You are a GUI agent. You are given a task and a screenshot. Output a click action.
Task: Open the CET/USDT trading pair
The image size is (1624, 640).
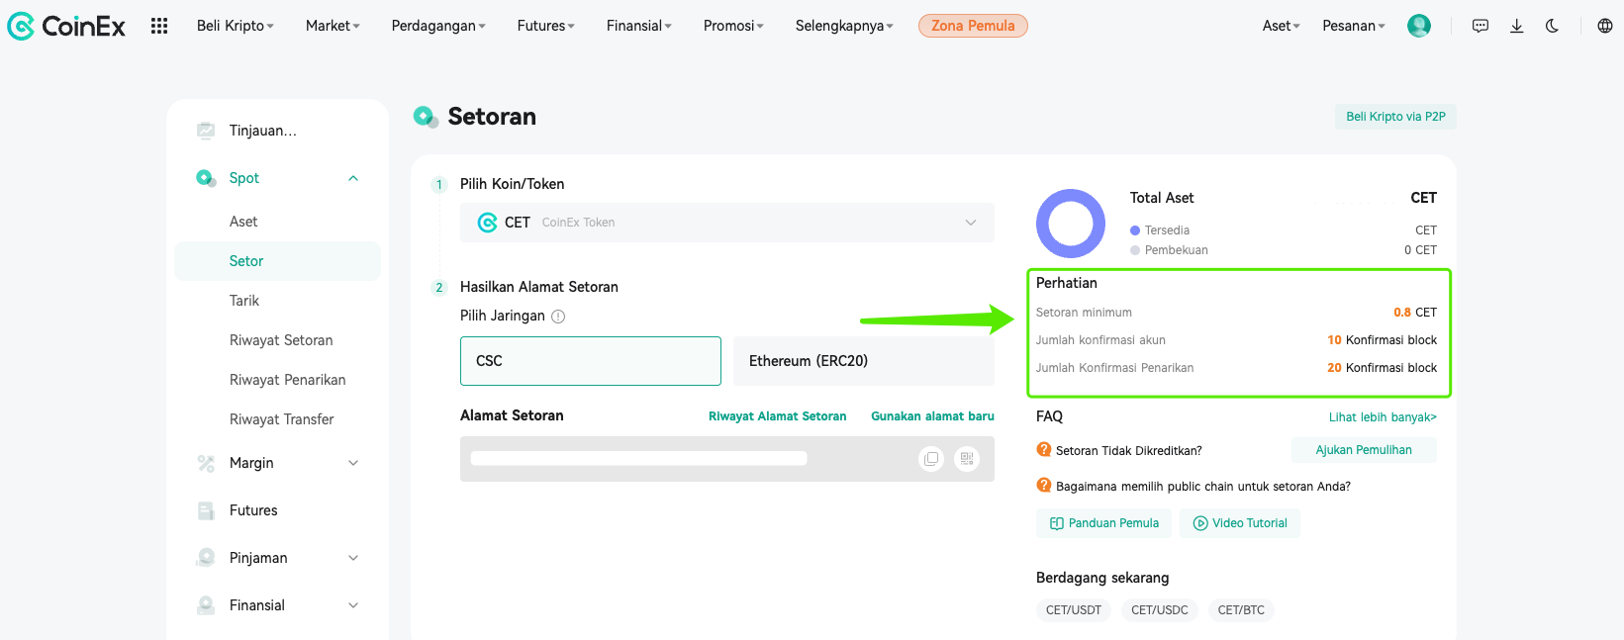[x=1074, y=610]
